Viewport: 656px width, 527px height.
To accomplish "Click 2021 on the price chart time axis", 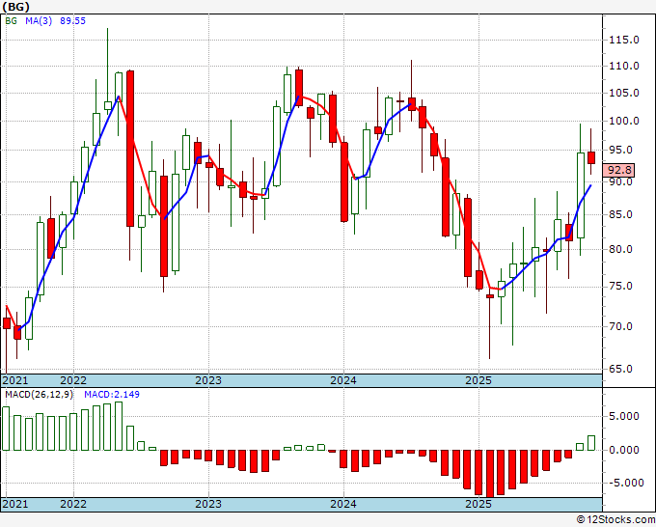I will click(x=15, y=380).
